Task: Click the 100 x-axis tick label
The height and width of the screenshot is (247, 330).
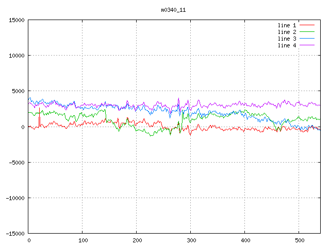Action: click(82, 240)
